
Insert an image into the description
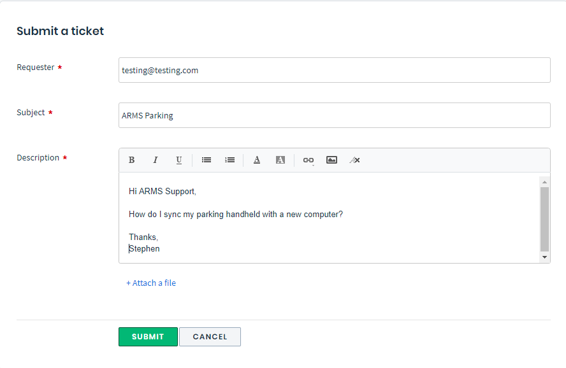coord(331,160)
